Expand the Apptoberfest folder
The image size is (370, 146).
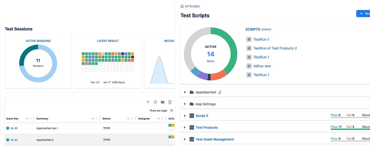185,92
